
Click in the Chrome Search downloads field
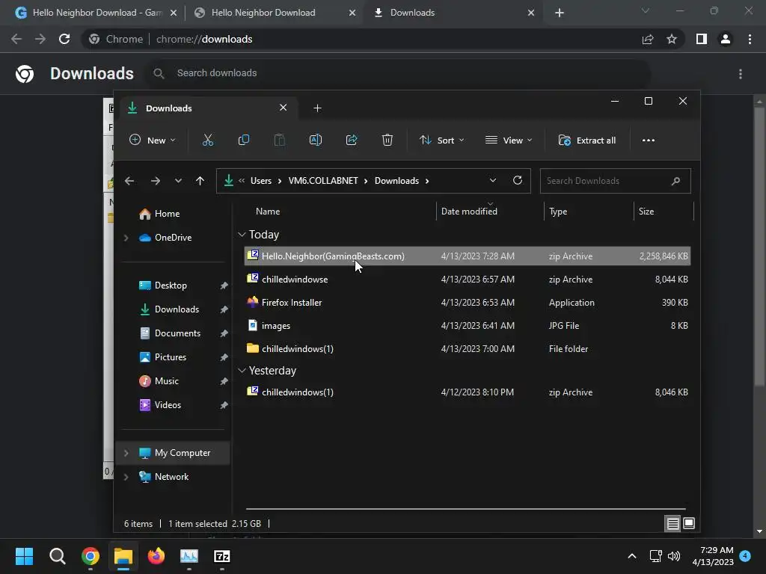(x=399, y=73)
